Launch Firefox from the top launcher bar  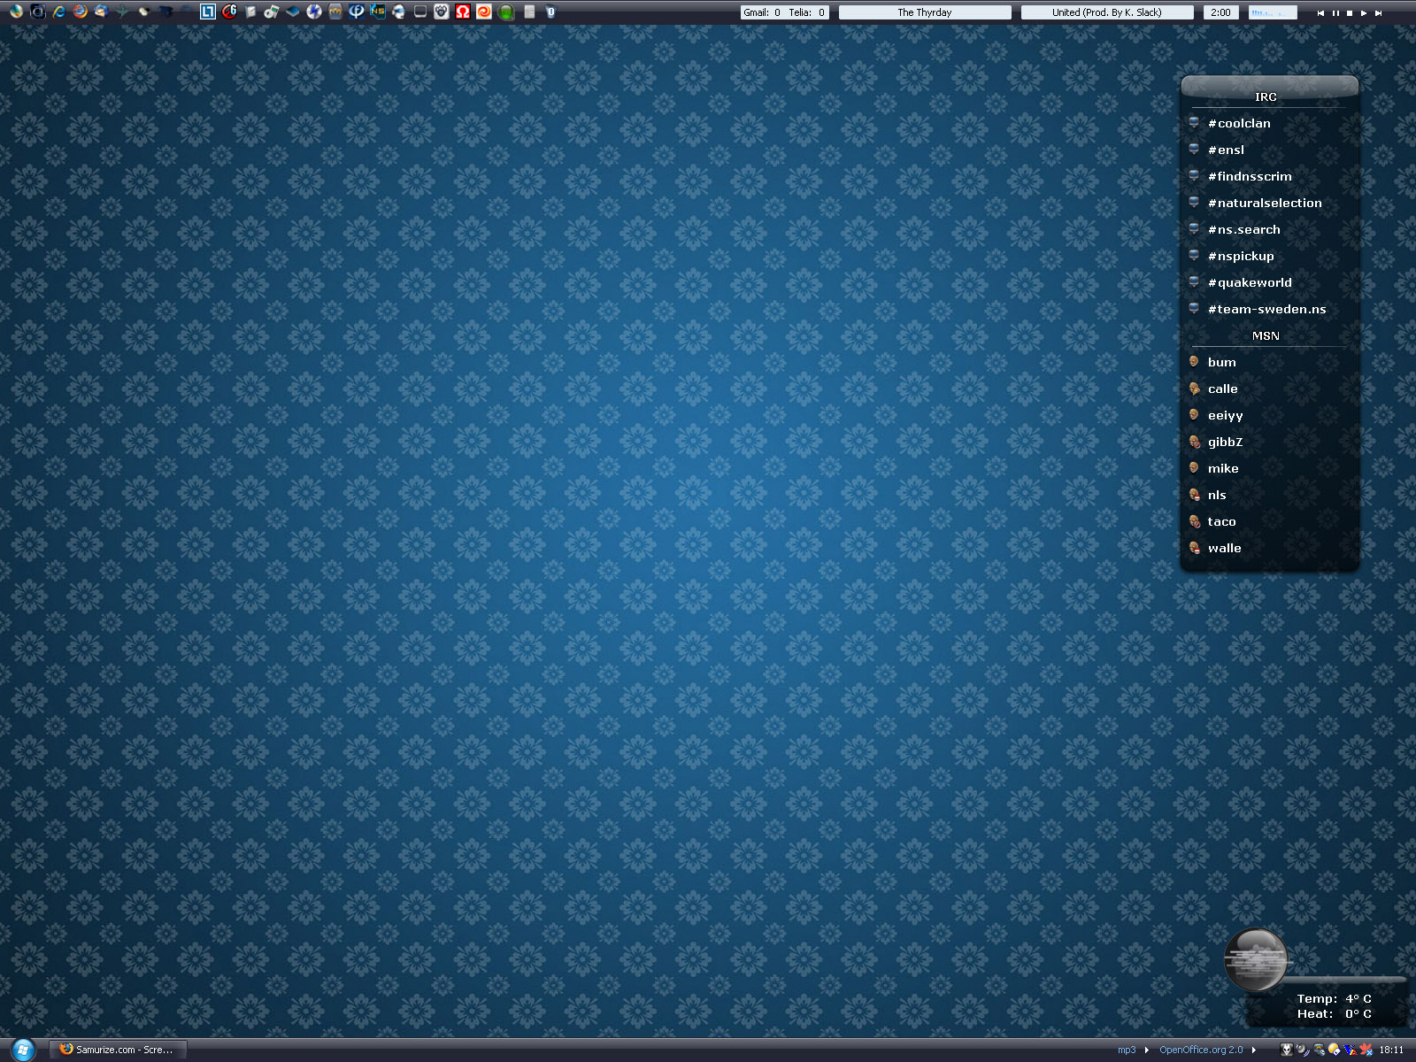pyautogui.click(x=80, y=12)
